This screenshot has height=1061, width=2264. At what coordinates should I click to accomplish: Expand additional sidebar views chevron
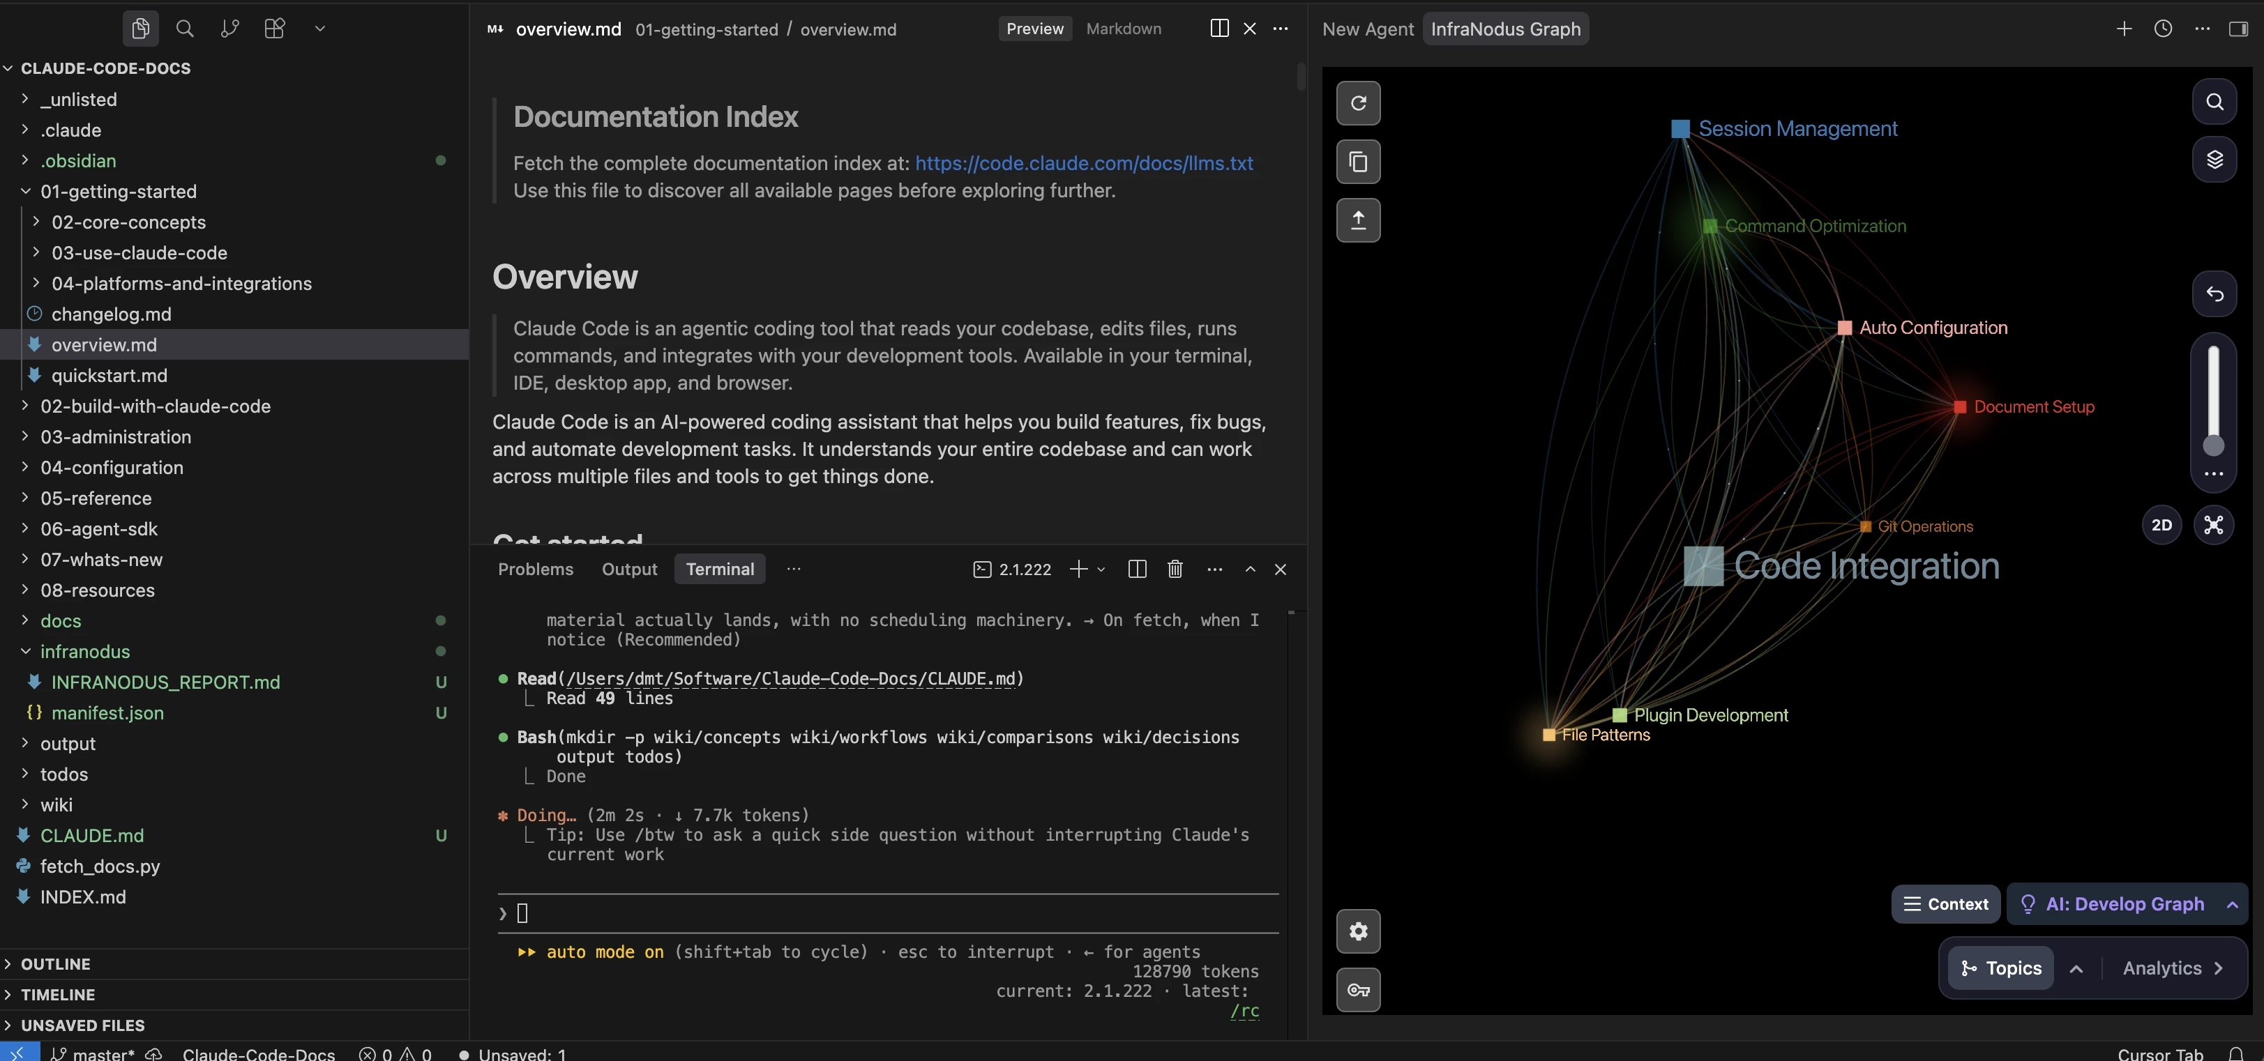click(320, 29)
